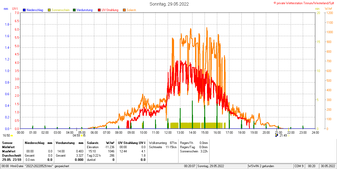Click the 12:00 tick on the time axis

click(168, 132)
